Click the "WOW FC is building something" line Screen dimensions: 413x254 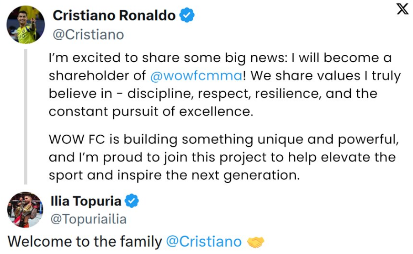tap(224, 140)
